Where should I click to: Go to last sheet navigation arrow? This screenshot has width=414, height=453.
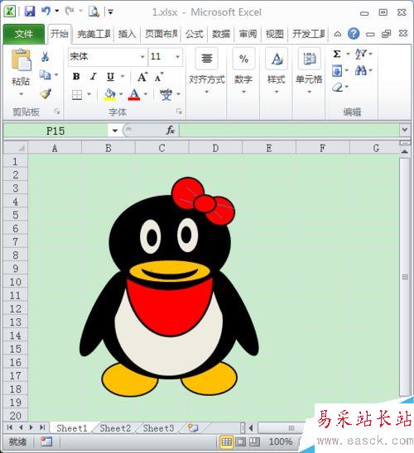42,427
